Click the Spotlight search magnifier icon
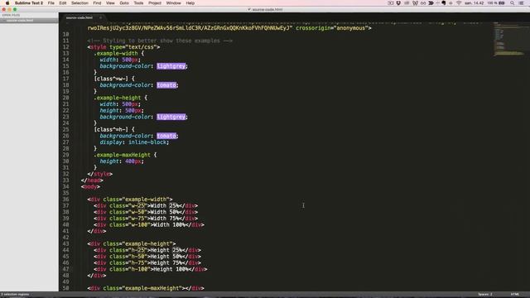530x298 pixels. (512, 3)
